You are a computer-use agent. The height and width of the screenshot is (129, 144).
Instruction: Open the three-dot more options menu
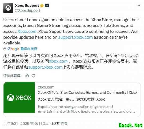coord(138,6)
